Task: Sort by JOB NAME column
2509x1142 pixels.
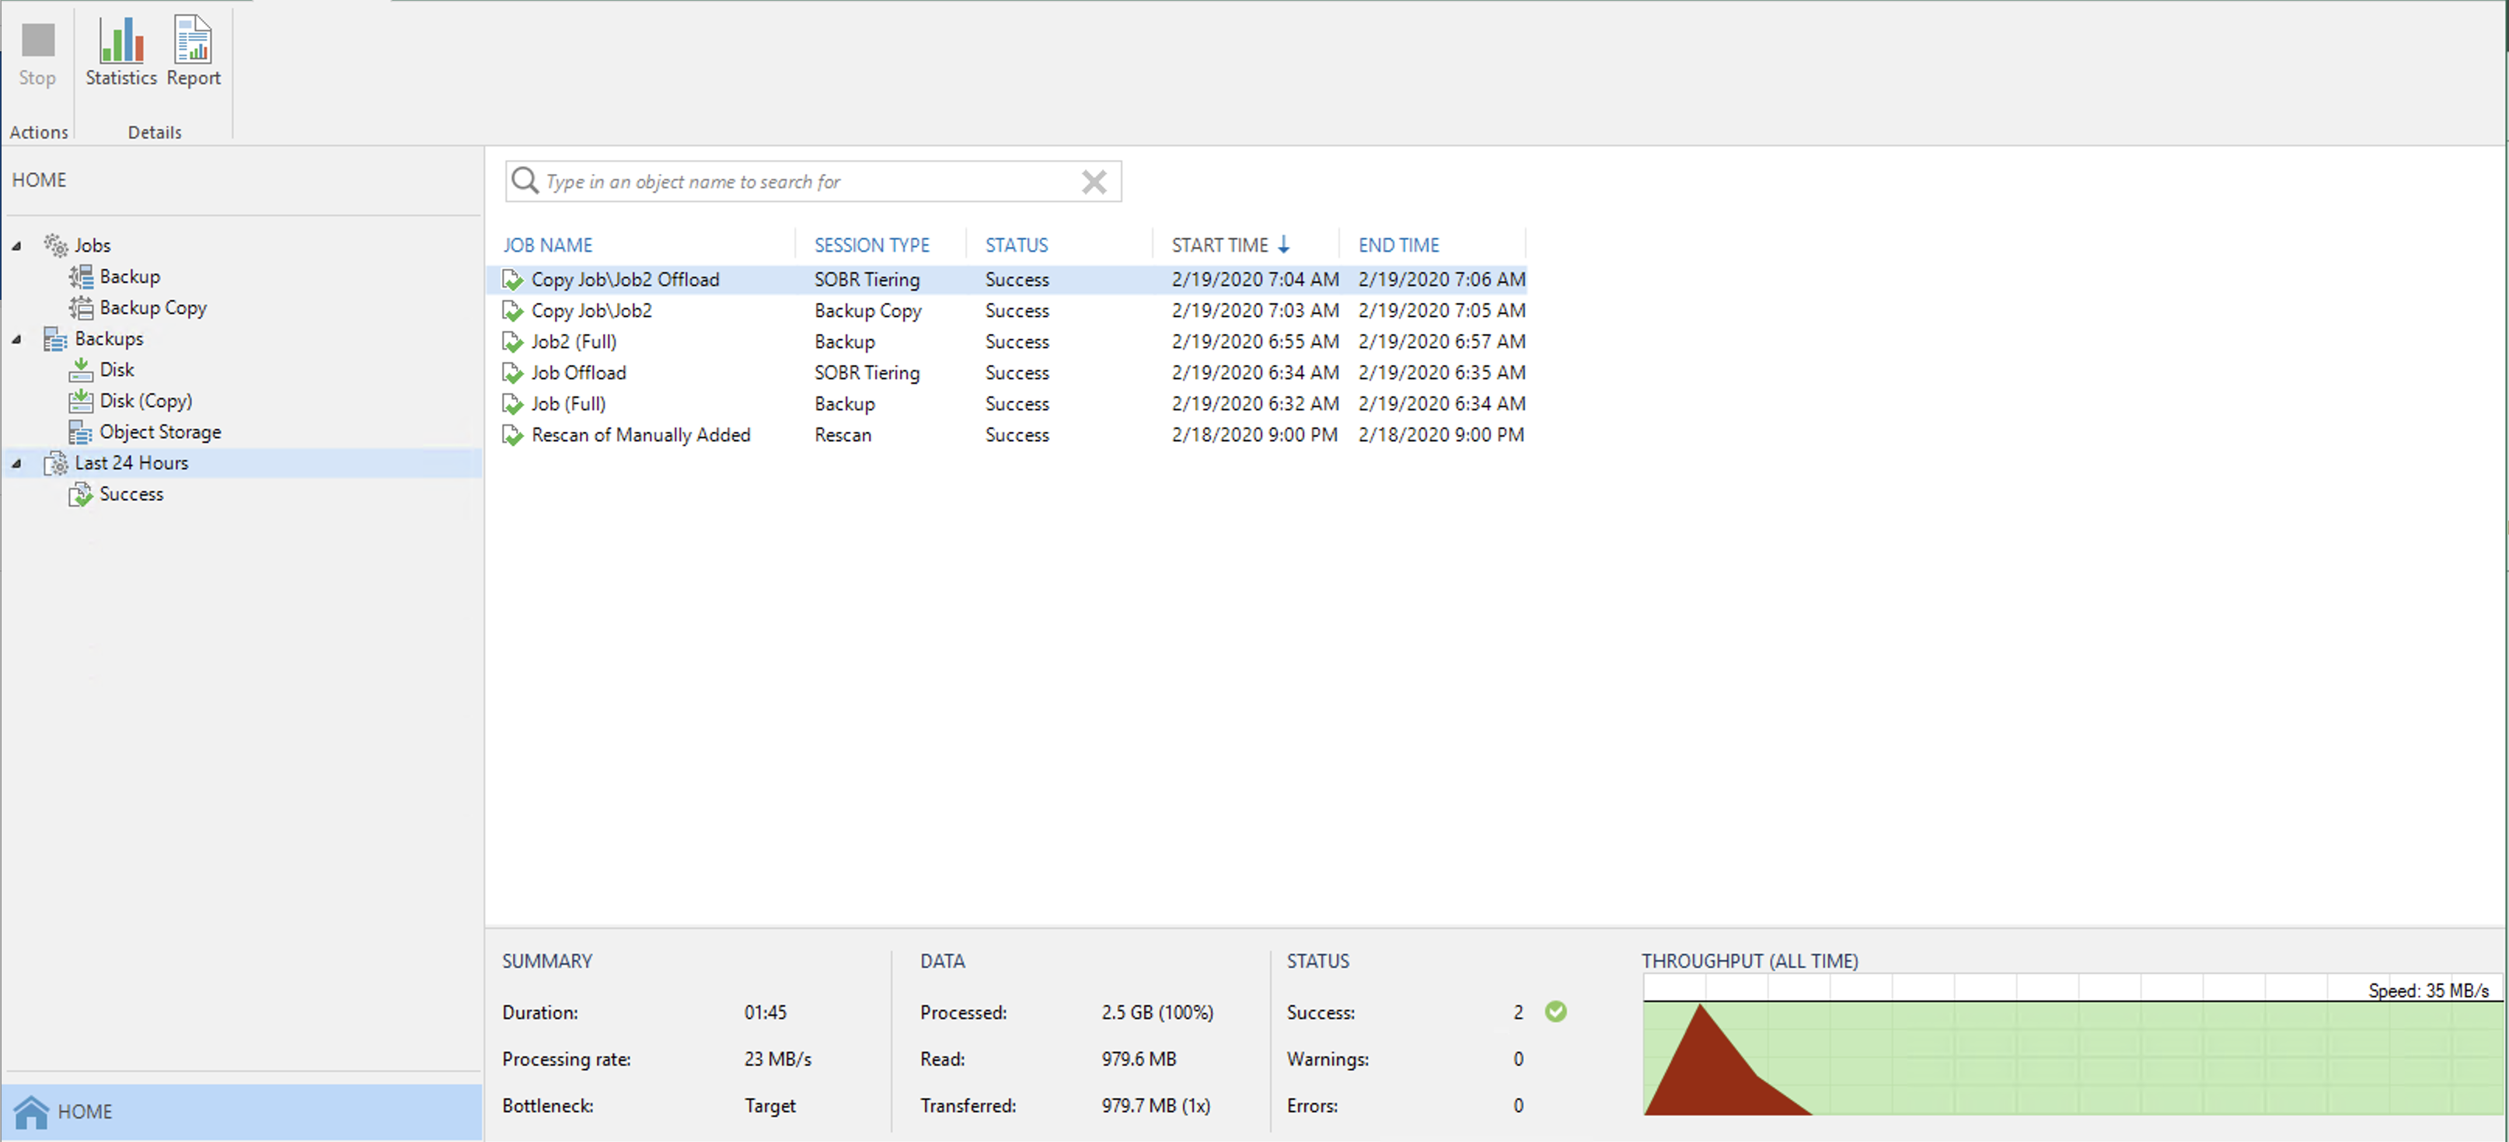Action: [x=547, y=245]
